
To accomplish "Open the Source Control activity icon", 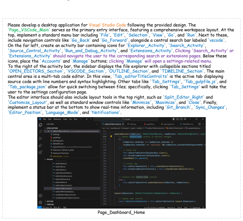I will point(40,138).
